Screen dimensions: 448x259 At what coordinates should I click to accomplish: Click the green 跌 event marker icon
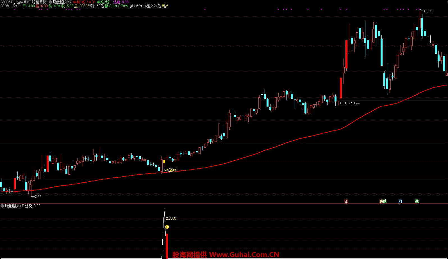click(385, 201)
